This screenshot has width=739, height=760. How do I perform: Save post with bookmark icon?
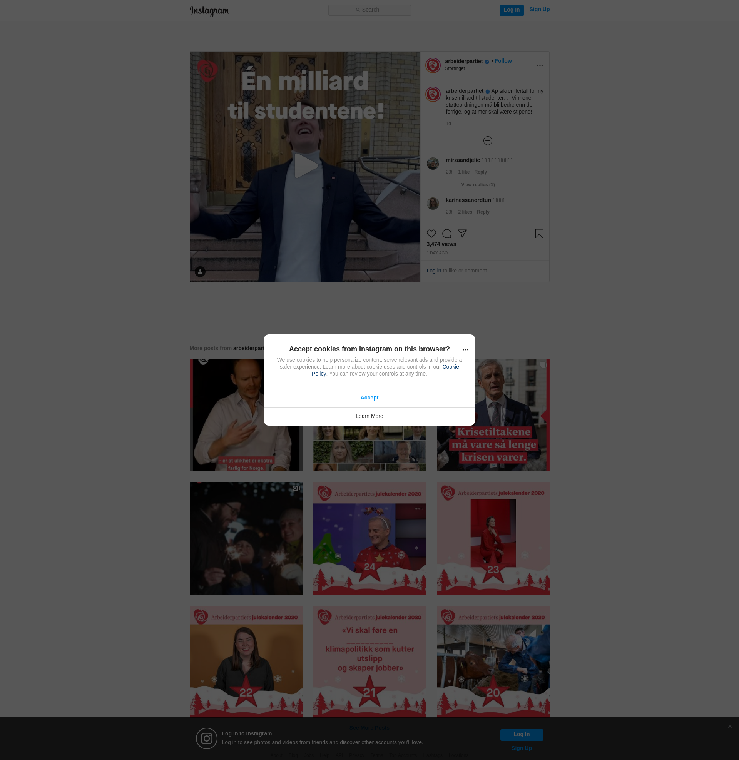point(539,234)
